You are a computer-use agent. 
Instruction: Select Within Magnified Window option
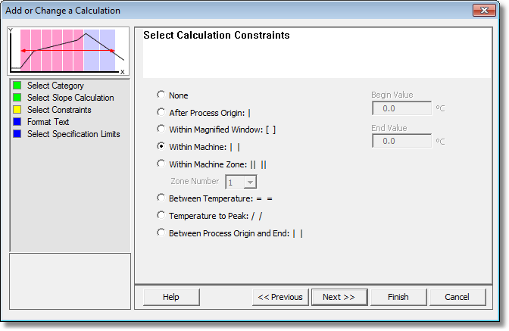(x=161, y=129)
